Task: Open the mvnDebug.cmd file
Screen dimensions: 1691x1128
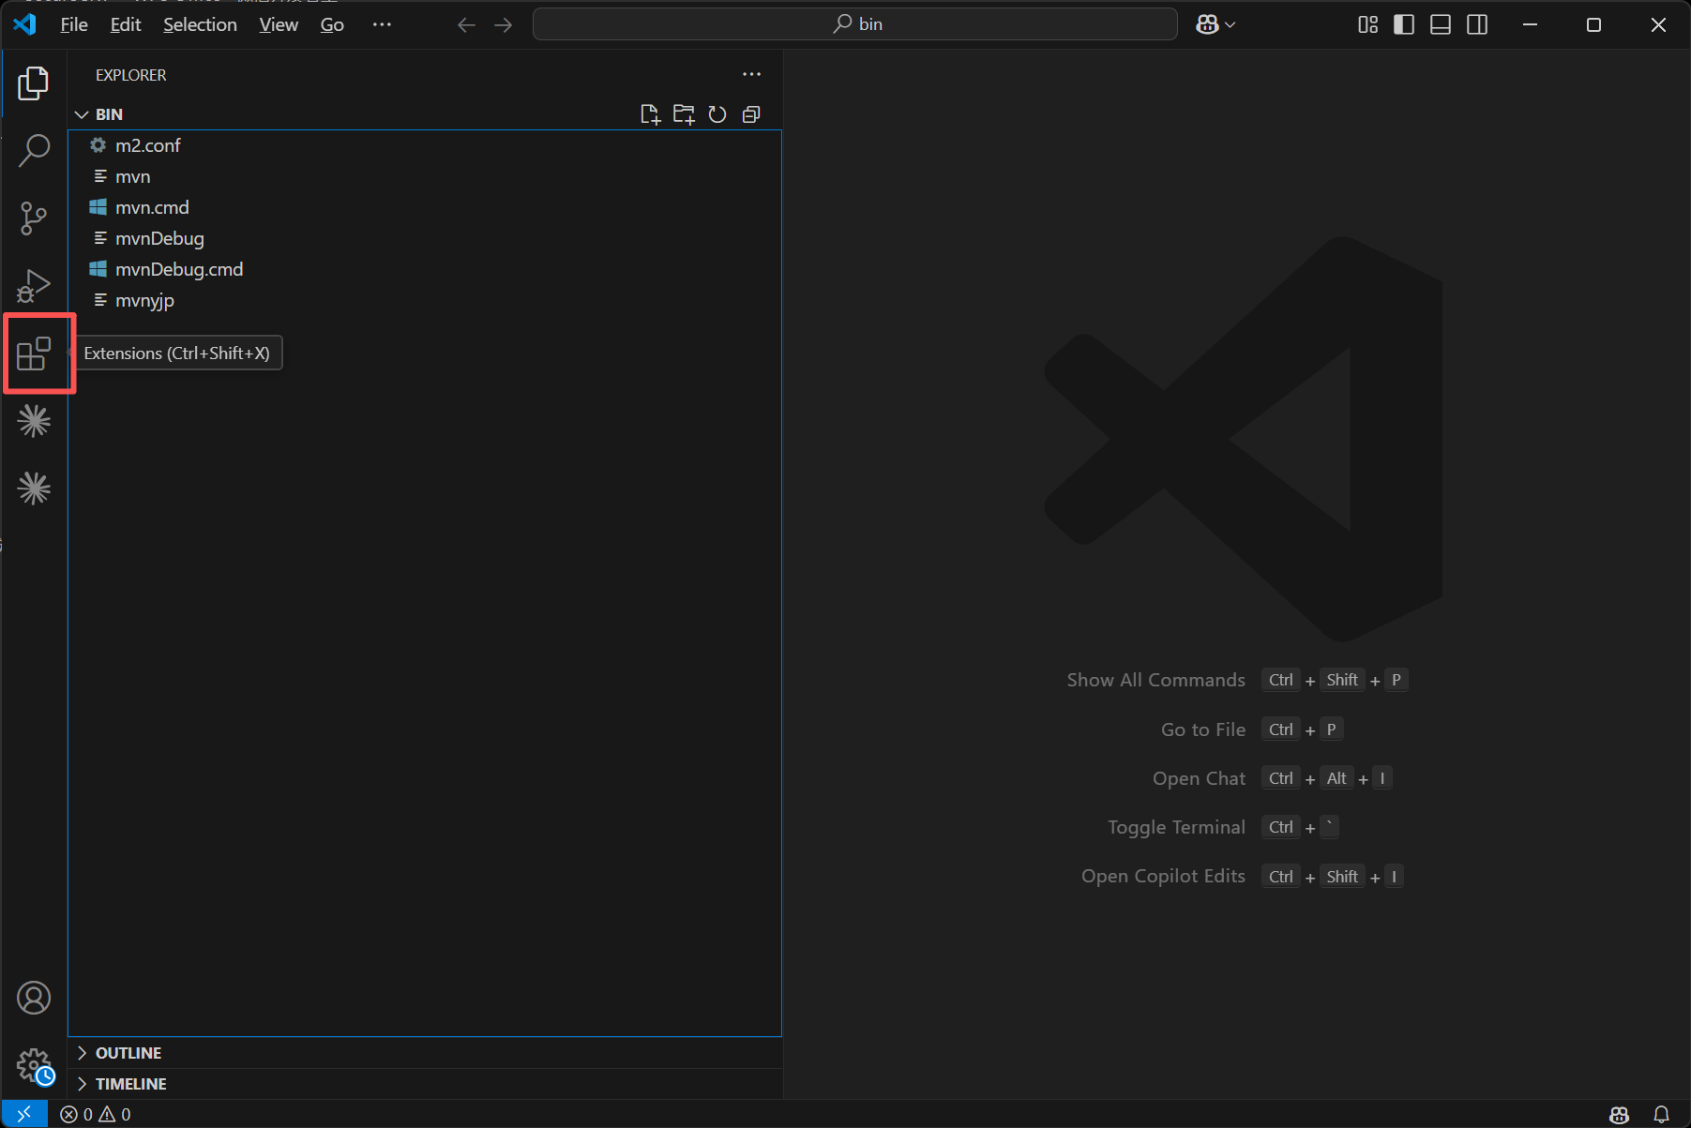Action: click(425, 269)
